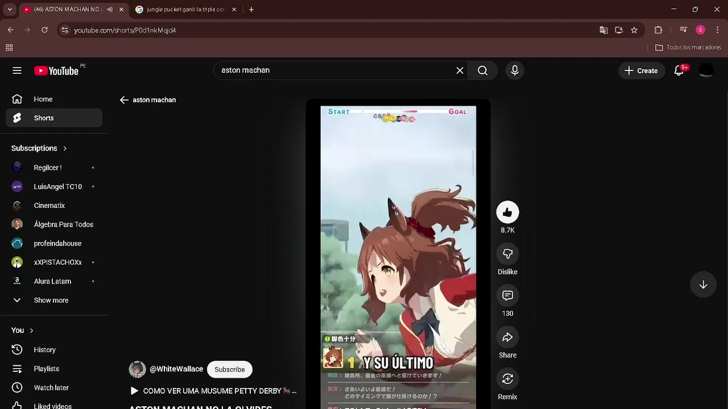Start voice search with the microphone

click(515, 70)
